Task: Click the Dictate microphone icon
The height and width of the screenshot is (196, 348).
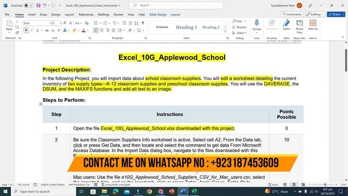Action: click(x=257, y=23)
